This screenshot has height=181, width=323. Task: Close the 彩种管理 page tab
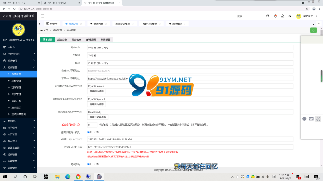tap(185, 24)
